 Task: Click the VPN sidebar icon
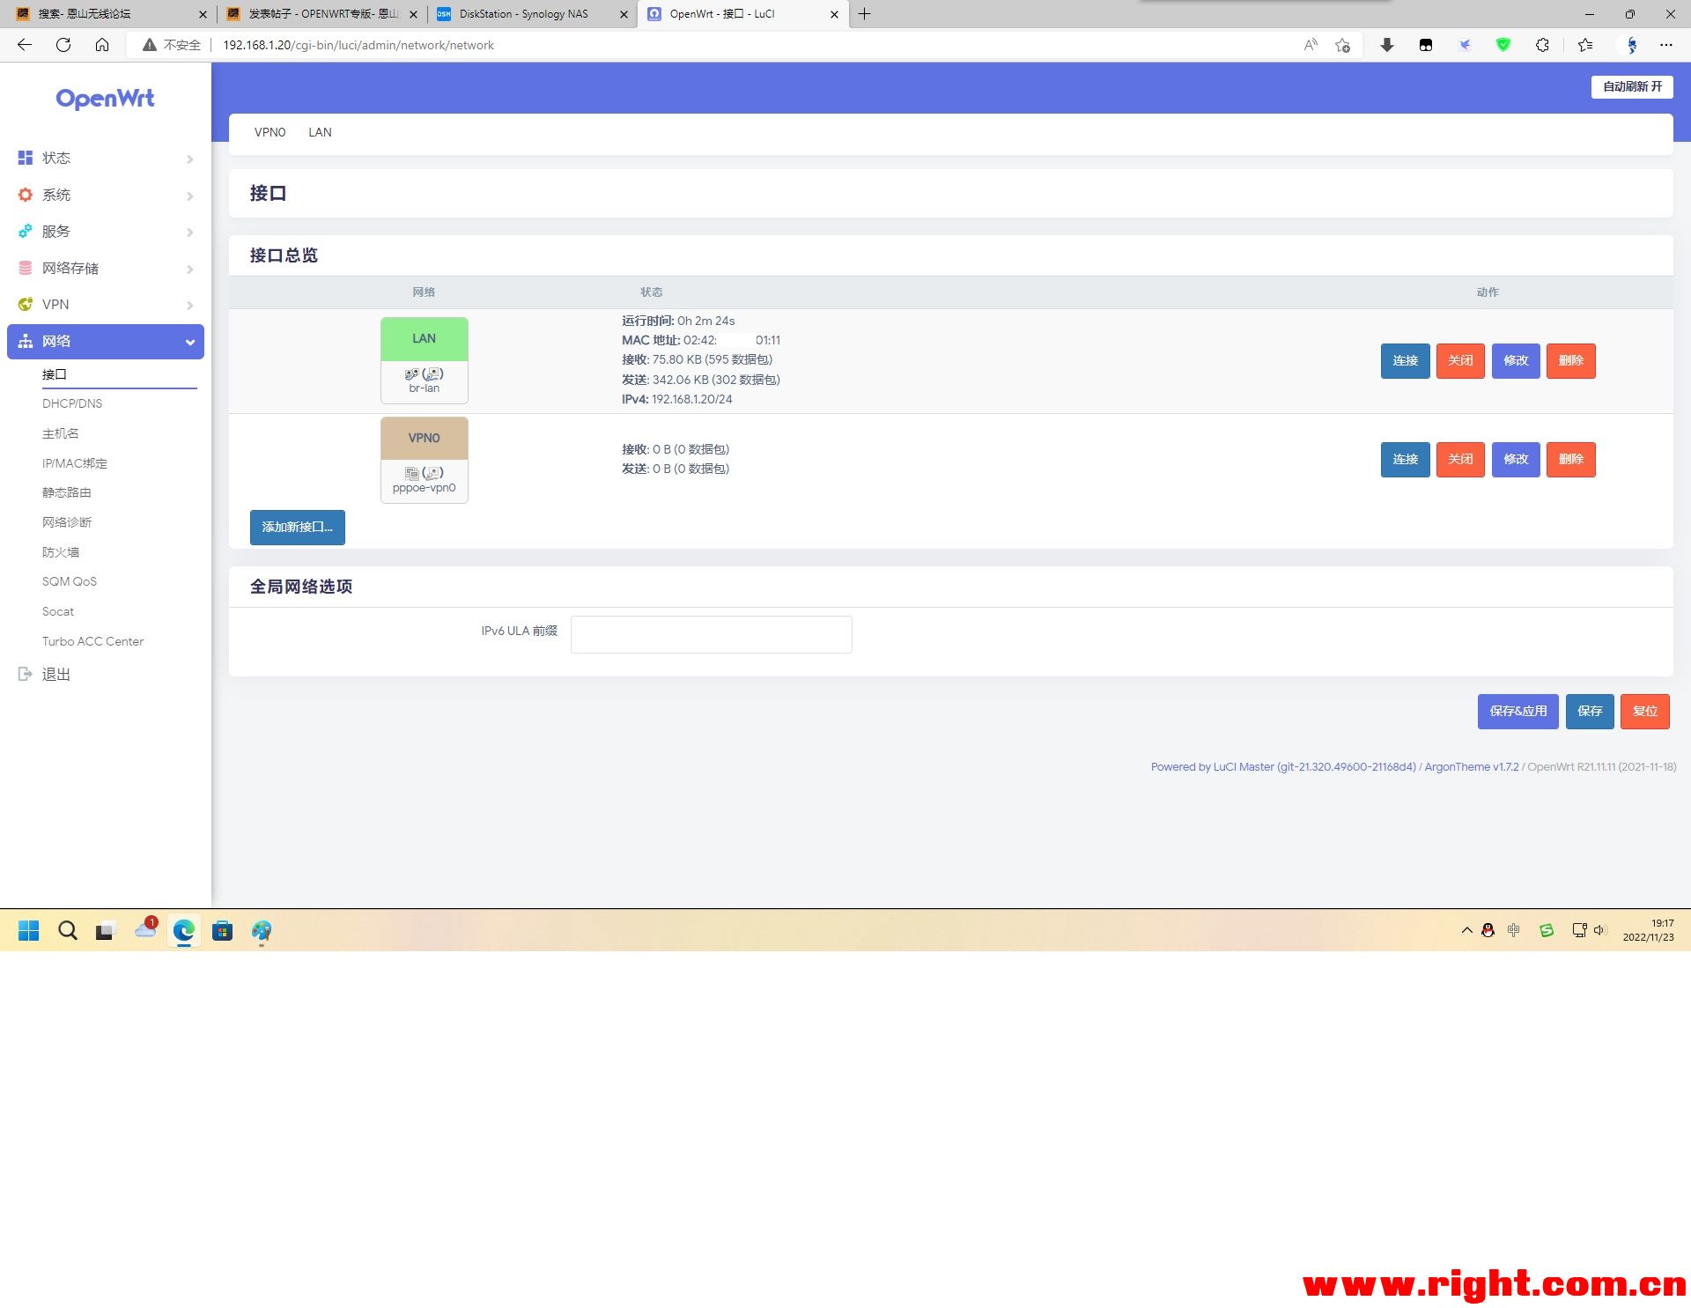(26, 304)
